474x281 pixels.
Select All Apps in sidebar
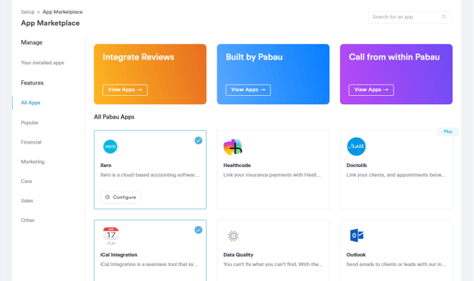(x=30, y=103)
